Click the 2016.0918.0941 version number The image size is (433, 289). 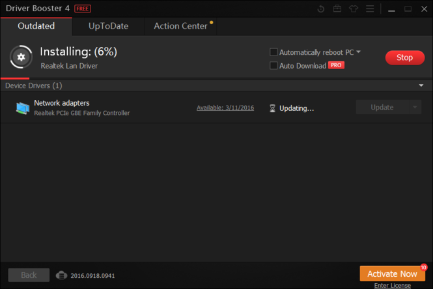point(92,276)
